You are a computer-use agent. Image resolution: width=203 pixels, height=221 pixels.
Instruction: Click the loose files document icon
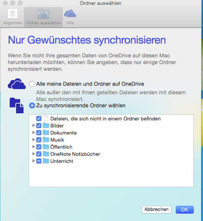46,118
